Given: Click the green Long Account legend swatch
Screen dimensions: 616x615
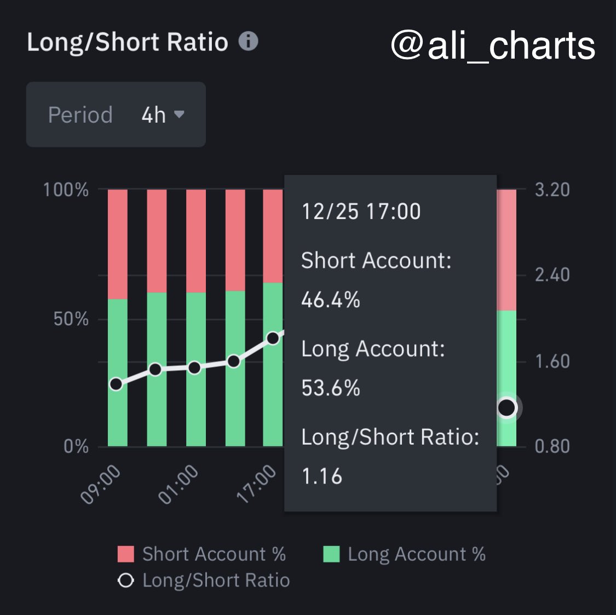Looking at the screenshot, I should (331, 554).
